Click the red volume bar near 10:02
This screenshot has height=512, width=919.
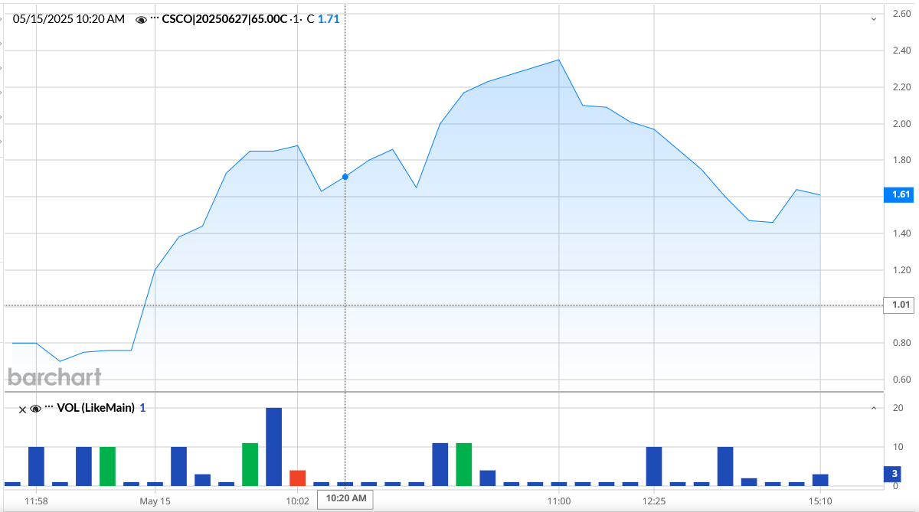299,478
